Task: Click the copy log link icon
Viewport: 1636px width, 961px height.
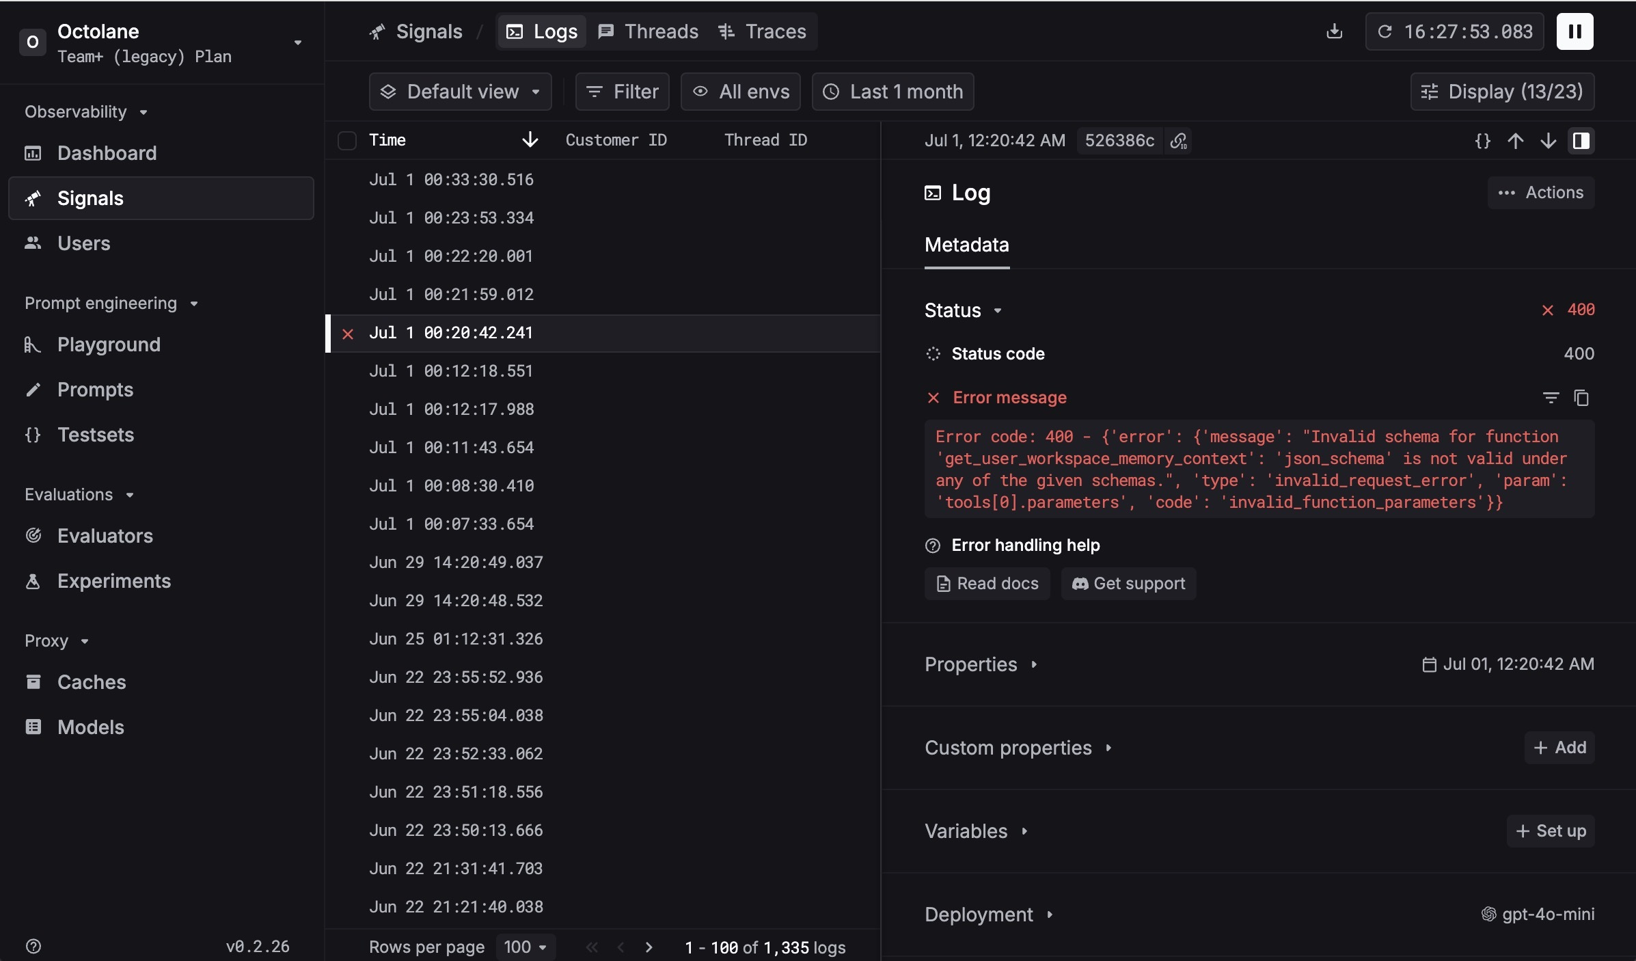Action: click(x=1179, y=141)
